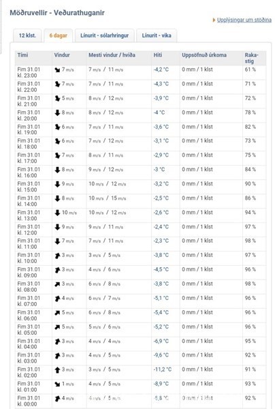
Task: Open Upplýsingar um stöðina link
Action: pyautogui.click(x=244, y=20)
